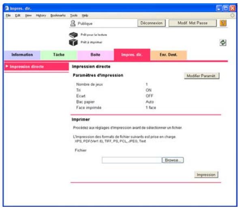
Task: Click the Déconnexion button
Action: click(x=152, y=23)
